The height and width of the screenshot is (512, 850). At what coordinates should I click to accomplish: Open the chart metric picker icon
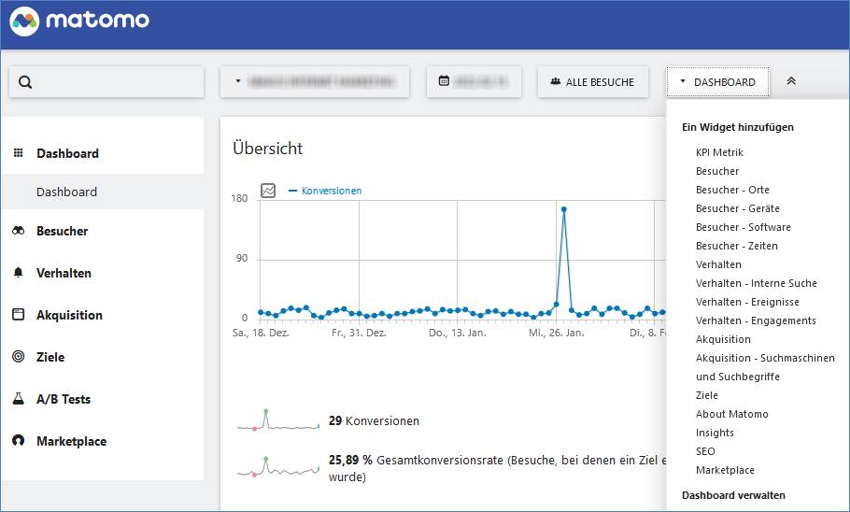click(x=268, y=191)
